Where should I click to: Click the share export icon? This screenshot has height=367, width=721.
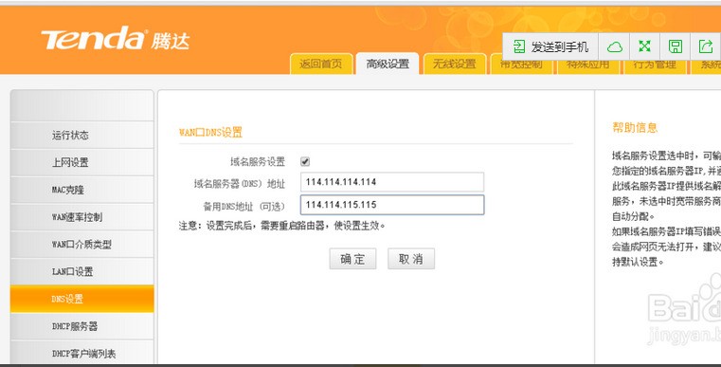[x=705, y=46]
